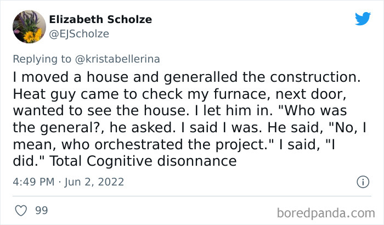Visit the @EJScholze handle
Viewport: 384px width, 225px height.
click(x=79, y=34)
